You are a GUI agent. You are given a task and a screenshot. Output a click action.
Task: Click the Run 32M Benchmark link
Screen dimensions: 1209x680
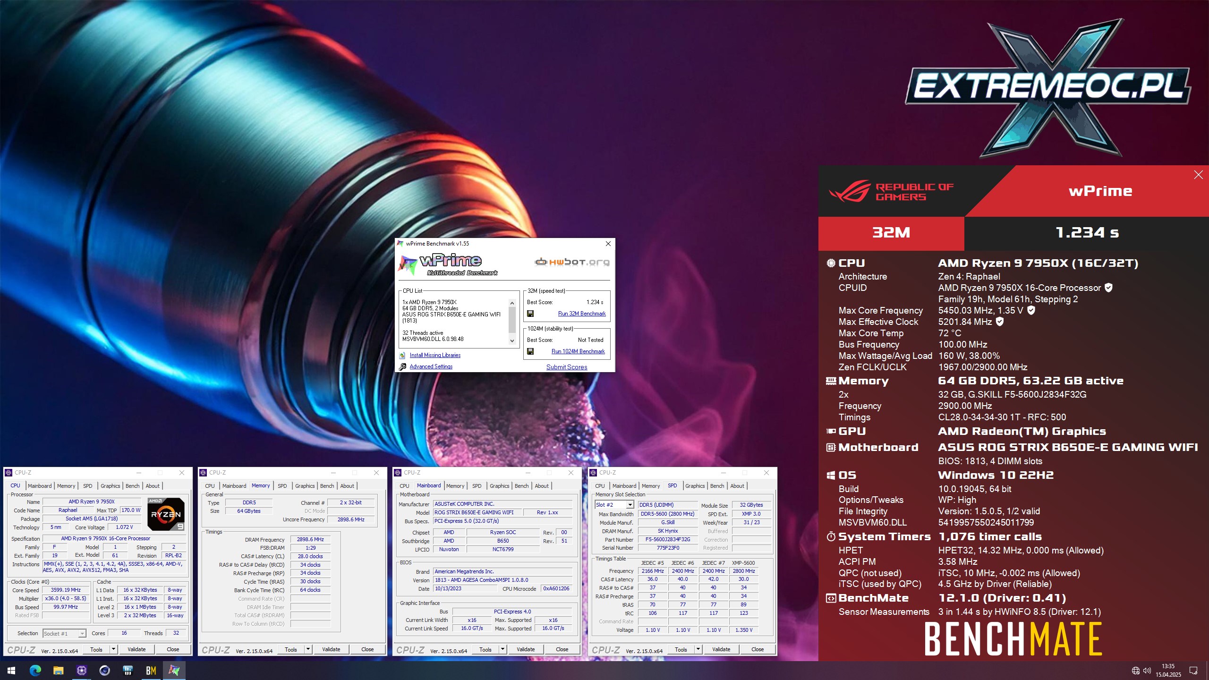pyautogui.click(x=582, y=314)
